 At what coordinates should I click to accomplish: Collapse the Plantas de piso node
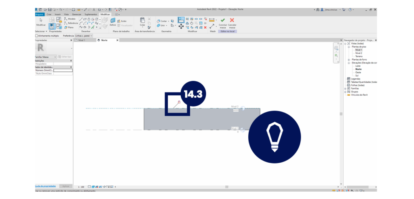349,47
